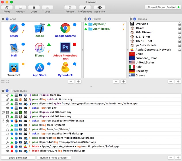Click the Show Simulator button
This screenshot has height=161, width=182.
pos(18,158)
